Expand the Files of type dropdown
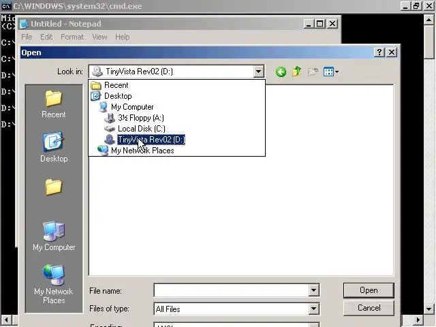 [313, 309]
